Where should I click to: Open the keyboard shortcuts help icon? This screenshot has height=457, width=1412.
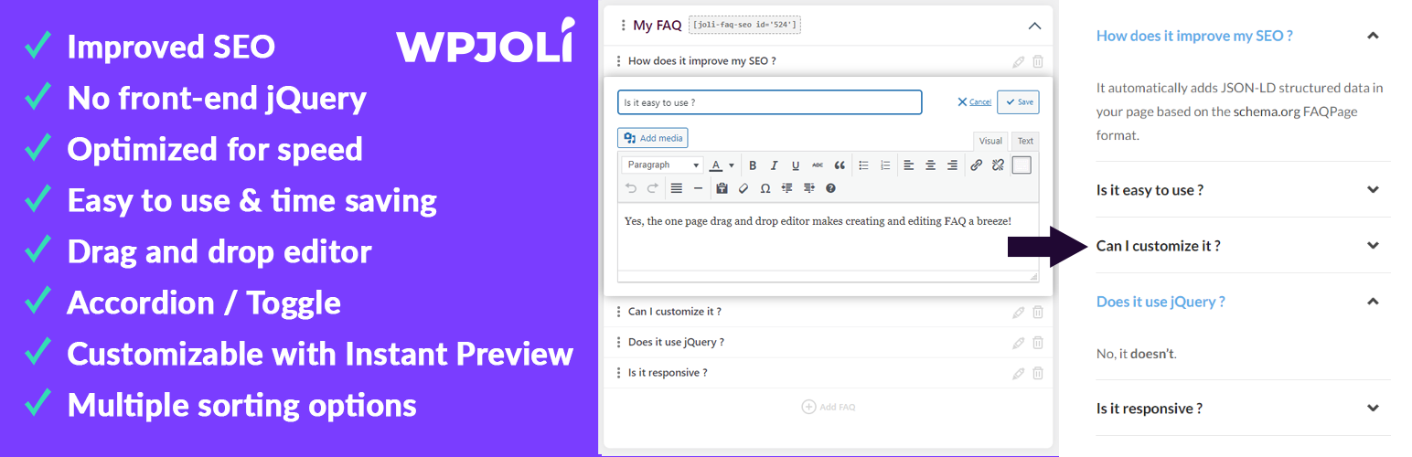click(x=831, y=188)
